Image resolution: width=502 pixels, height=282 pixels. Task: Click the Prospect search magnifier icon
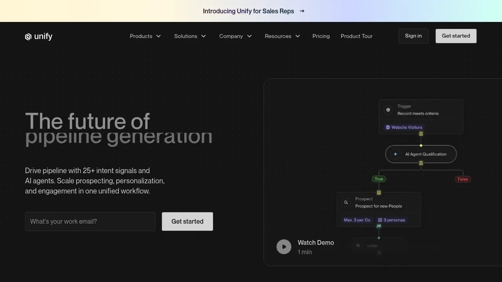pos(346,202)
